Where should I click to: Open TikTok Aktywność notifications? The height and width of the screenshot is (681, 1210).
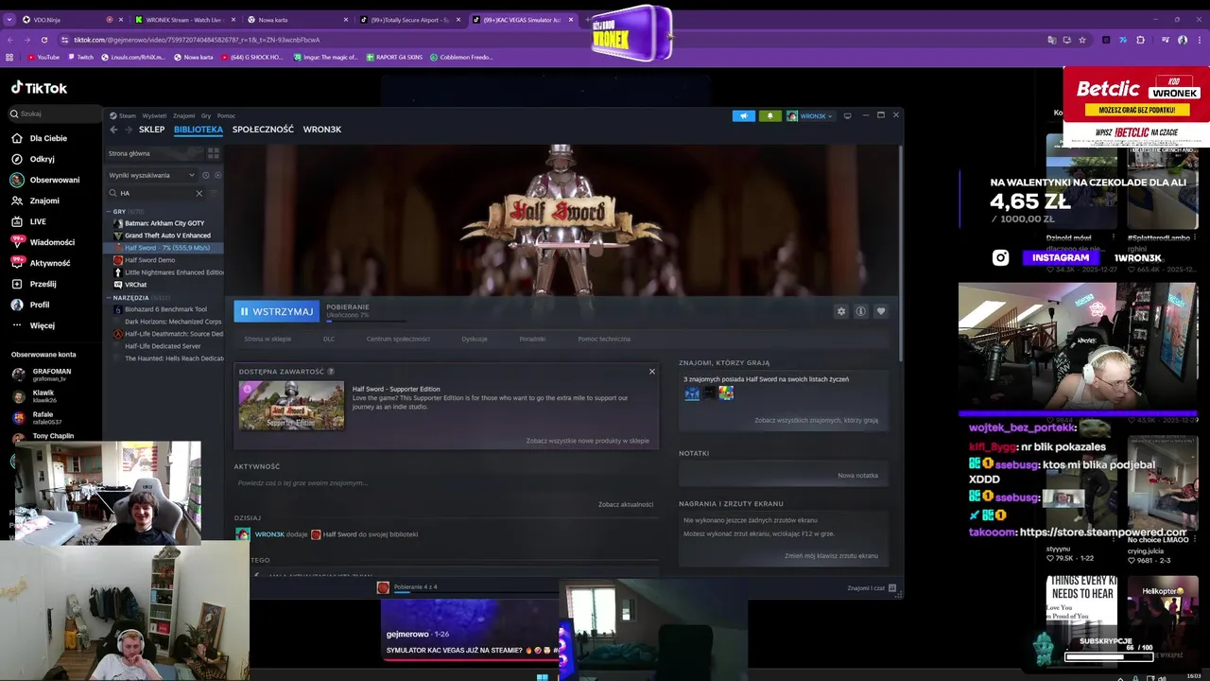tap(50, 263)
